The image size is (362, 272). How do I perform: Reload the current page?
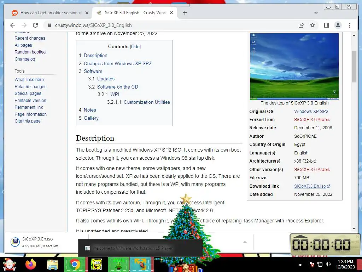tap(35, 25)
